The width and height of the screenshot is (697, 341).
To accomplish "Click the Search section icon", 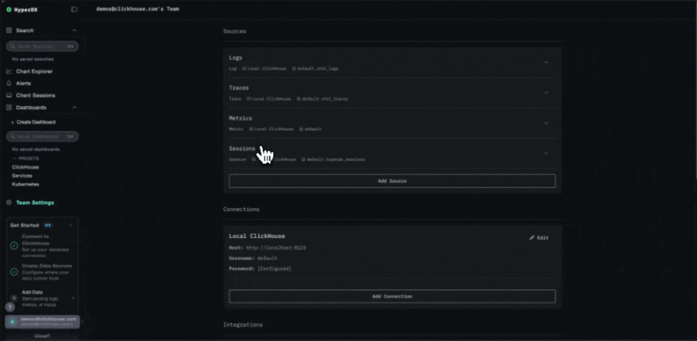I will (9, 30).
